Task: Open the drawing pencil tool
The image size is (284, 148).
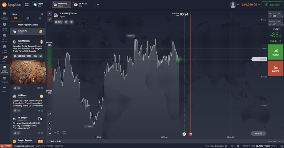Action: click(x=50, y=124)
